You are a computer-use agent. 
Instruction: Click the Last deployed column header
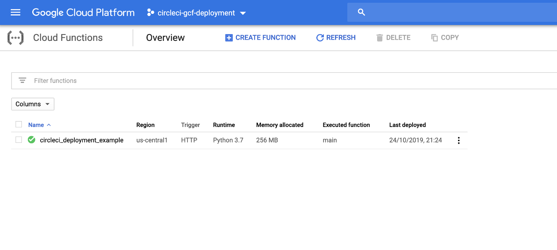pos(407,125)
